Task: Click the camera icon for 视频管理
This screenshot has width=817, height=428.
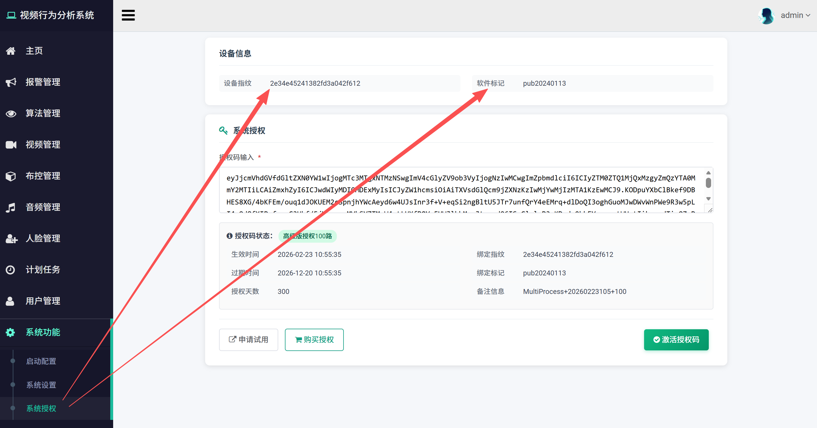Action: point(11,145)
